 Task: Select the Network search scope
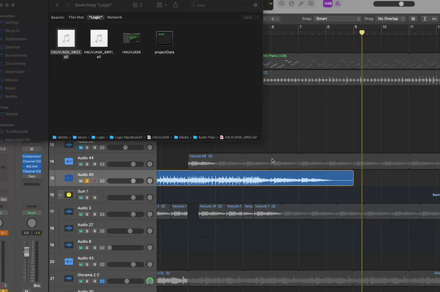(114, 18)
